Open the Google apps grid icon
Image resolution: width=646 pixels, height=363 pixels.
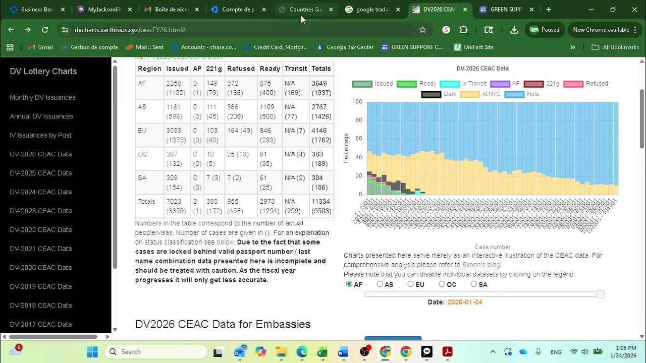coord(10,47)
